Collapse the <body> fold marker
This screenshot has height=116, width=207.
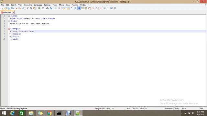[x=9, y=21]
